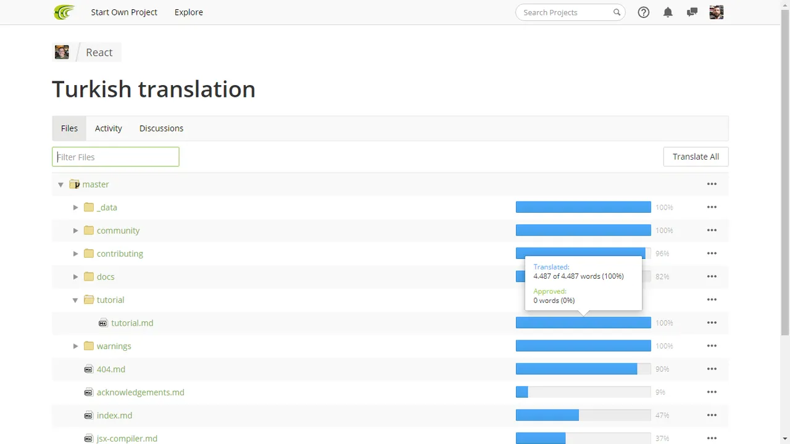Click the _data folder icon
Viewport: 790px width, 444px height.
89,207
